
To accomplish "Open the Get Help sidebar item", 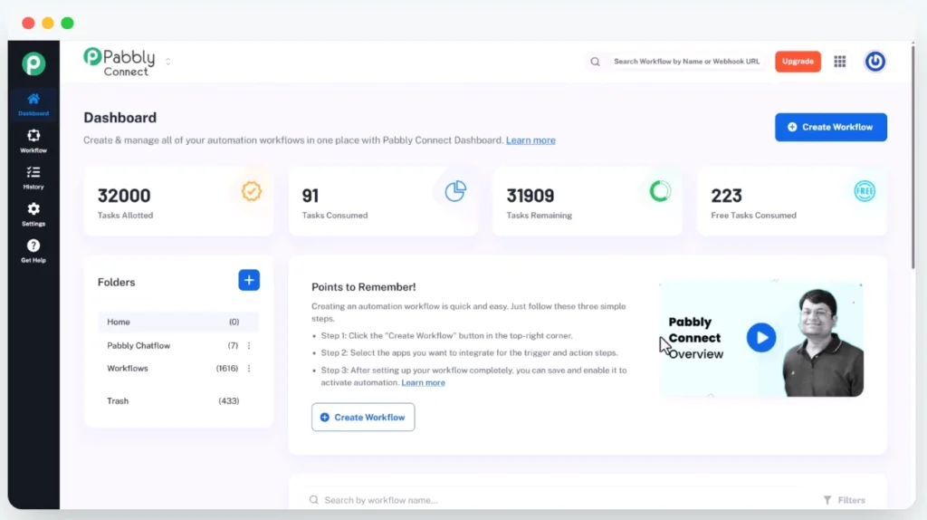I will (33, 251).
